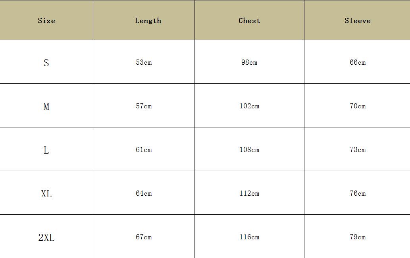Click the 108cm chest value

pyautogui.click(x=249, y=150)
